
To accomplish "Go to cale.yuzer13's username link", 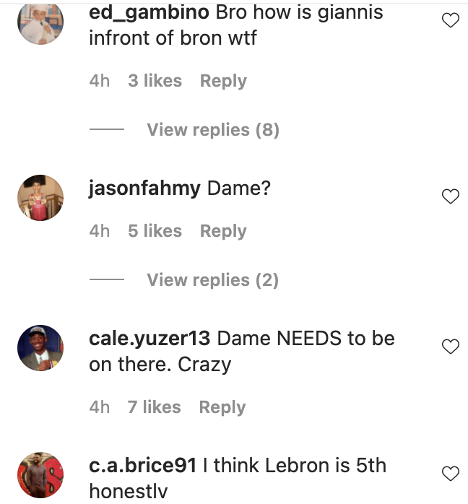I will 149,338.
